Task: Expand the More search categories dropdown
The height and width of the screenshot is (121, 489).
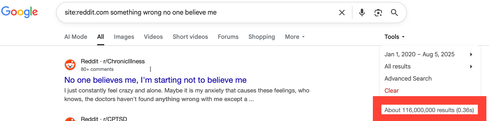Action: click(295, 37)
